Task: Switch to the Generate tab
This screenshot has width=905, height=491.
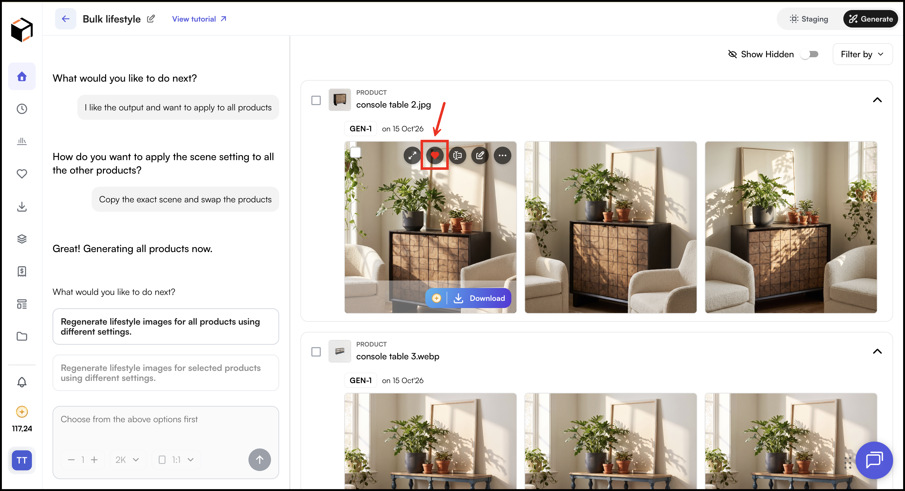Action: (x=871, y=19)
